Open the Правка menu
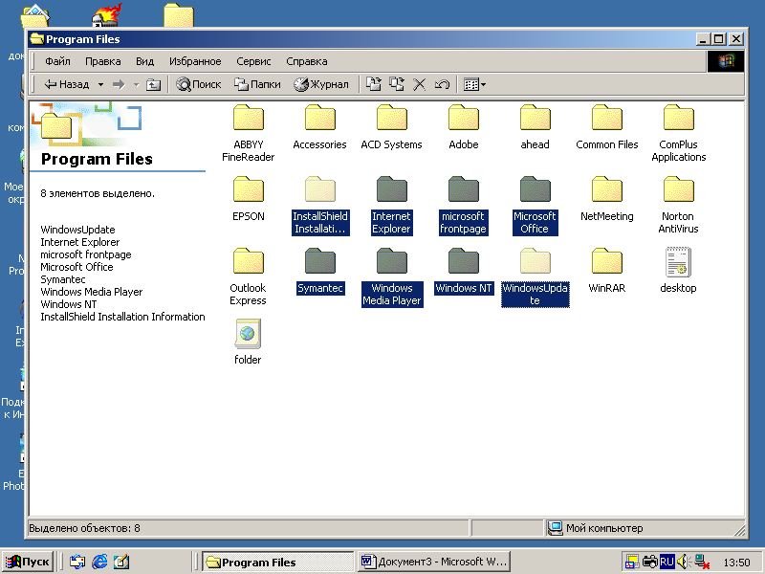 [103, 61]
